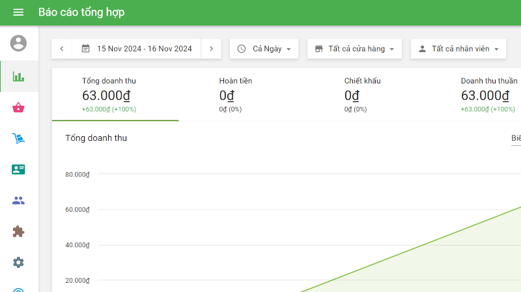521x292 pixels.
Task: Select the Doanh thu thuần tab
Action: [x=488, y=95]
